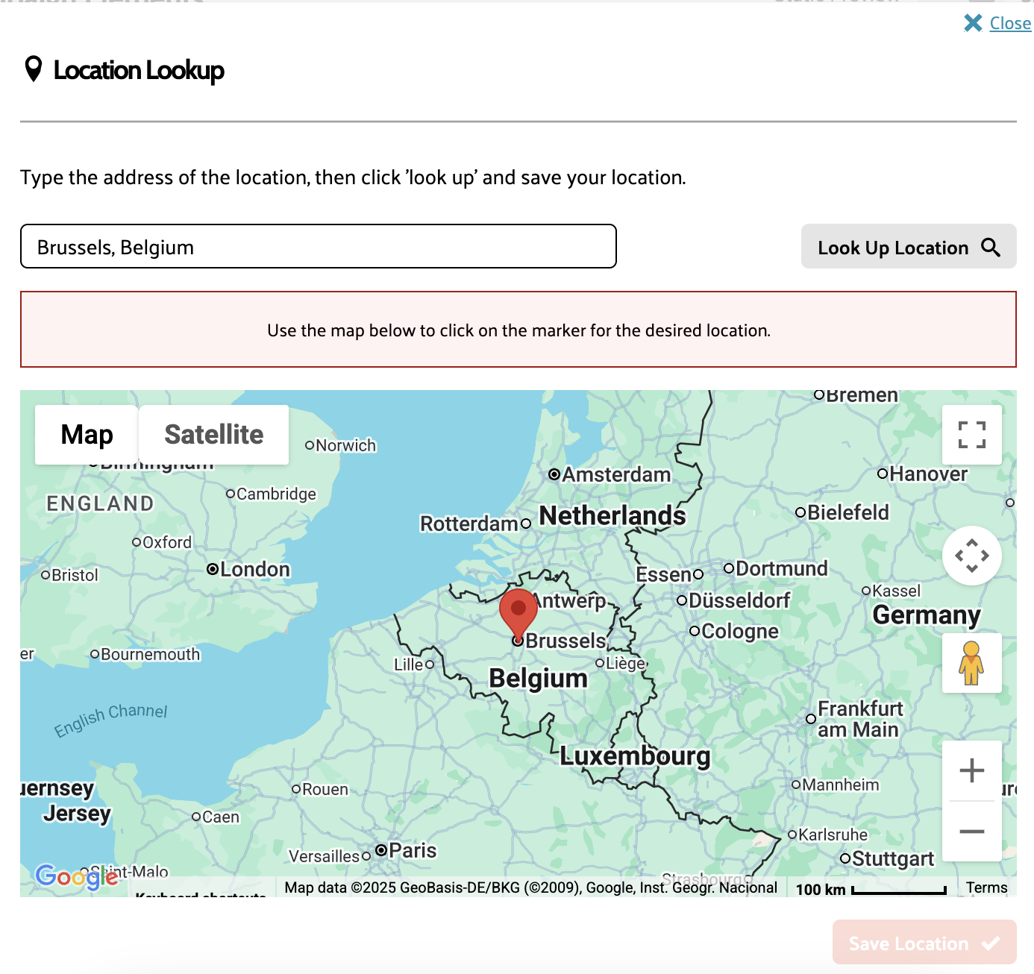Toggle the 100 km map scale

pos(871,889)
